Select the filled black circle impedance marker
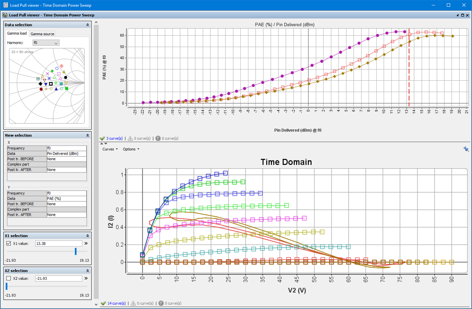The width and height of the screenshot is (472, 309). [66, 77]
